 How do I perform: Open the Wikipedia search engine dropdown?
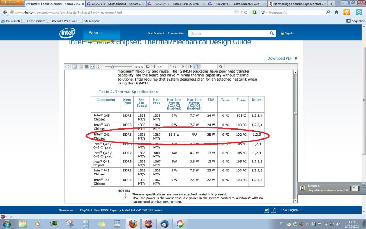(264, 13)
